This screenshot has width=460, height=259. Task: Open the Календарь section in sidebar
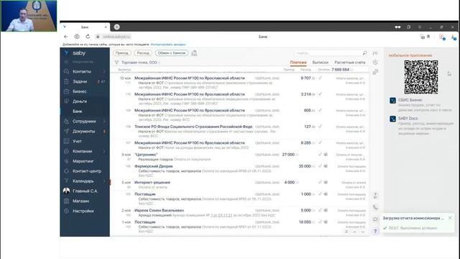coord(83,181)
